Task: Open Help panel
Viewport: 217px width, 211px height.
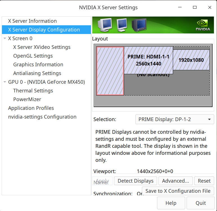Action: (x=171, y=203)
